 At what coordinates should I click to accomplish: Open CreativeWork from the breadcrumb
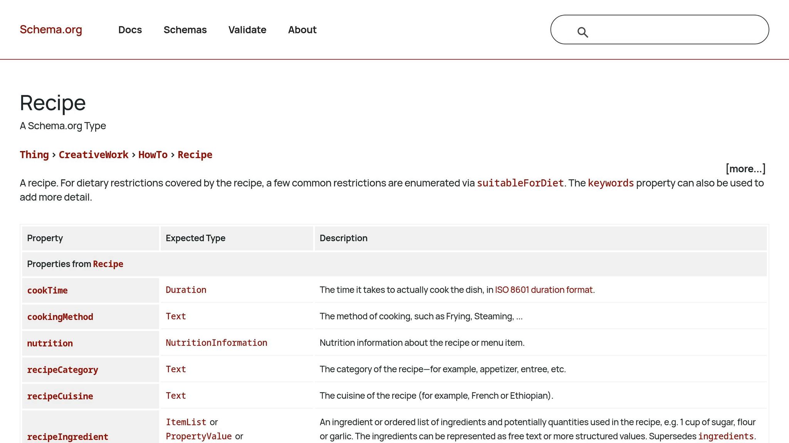click(94, 155)
